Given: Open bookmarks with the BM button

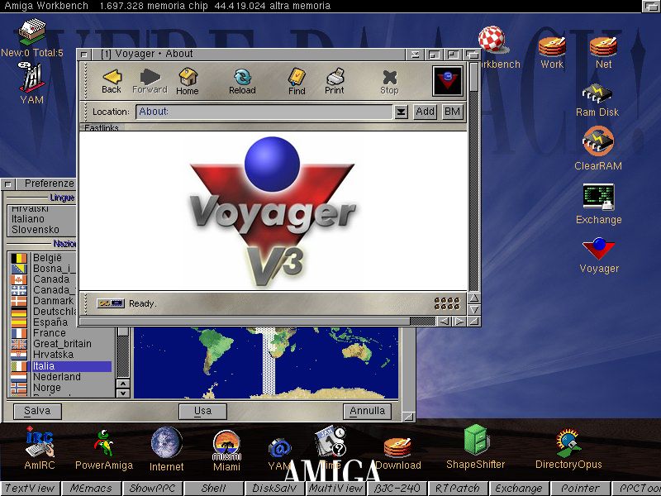Looking at the screenshot, I should [452, 112].
